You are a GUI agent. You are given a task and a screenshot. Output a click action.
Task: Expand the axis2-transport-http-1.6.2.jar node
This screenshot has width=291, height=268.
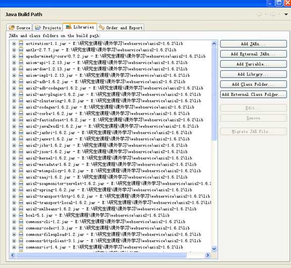pos(14,196)
